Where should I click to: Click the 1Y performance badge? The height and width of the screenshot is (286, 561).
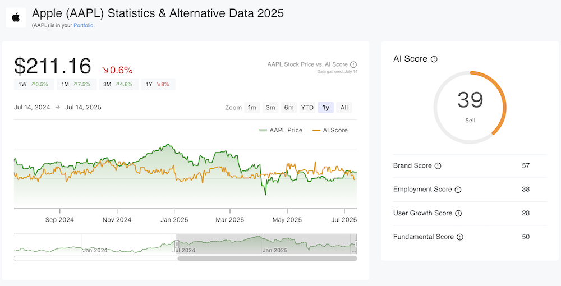(x=158, y=84)
